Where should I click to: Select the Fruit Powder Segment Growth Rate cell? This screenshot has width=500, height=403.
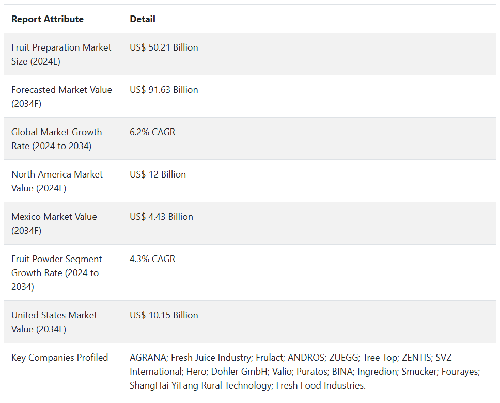(x=63, y=272)
